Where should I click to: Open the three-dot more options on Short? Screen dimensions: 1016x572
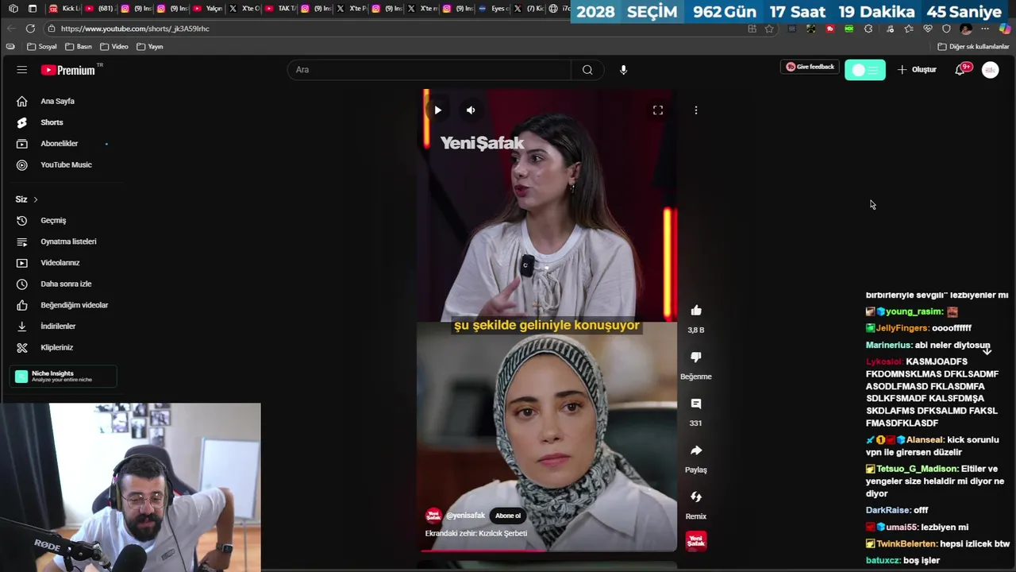[x=696, y=110]
